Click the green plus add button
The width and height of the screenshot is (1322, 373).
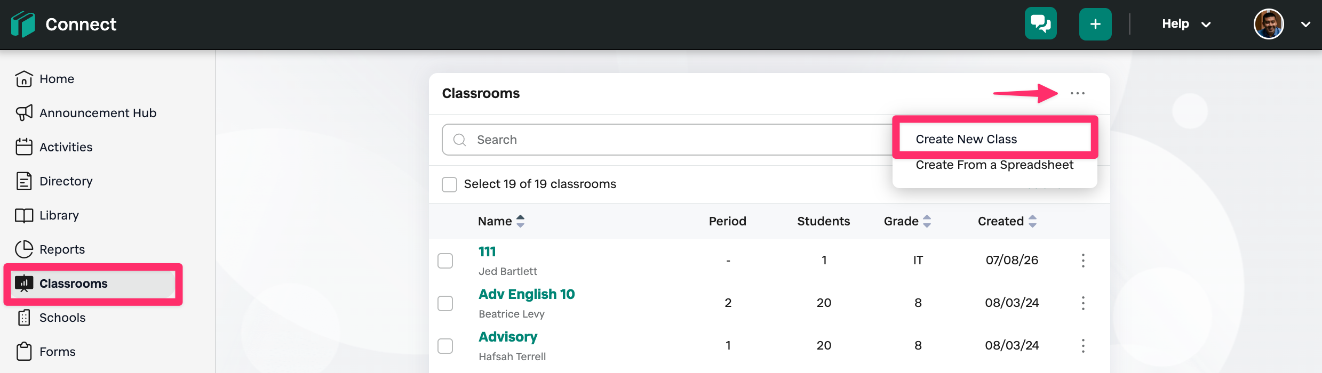coord(1095,24)
